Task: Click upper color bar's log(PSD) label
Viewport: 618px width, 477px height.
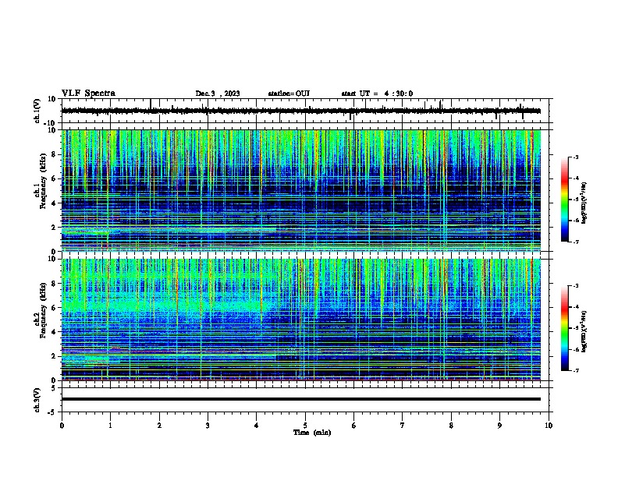Action: click(x=584, y=203)
